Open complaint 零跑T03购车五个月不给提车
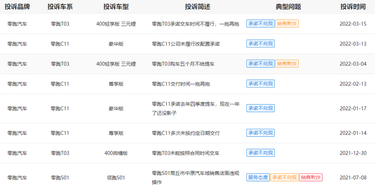The width and height of the screenshot is (377, 190). tap(183, 64)
